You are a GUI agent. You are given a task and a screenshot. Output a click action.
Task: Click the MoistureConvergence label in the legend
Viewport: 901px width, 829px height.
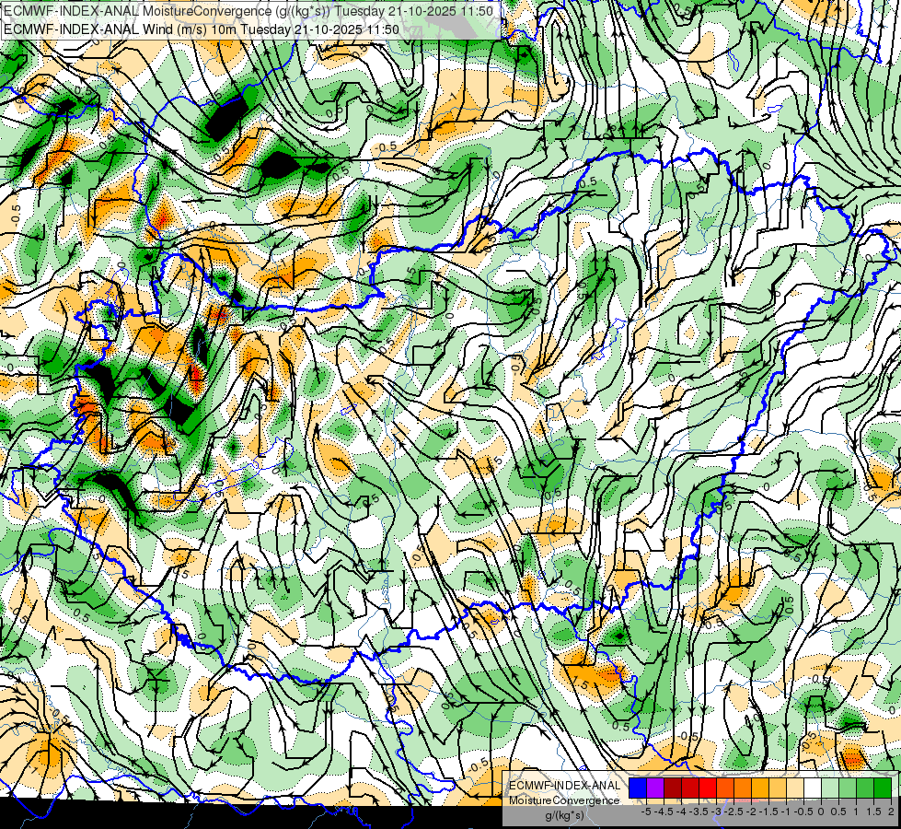point(564,800)
